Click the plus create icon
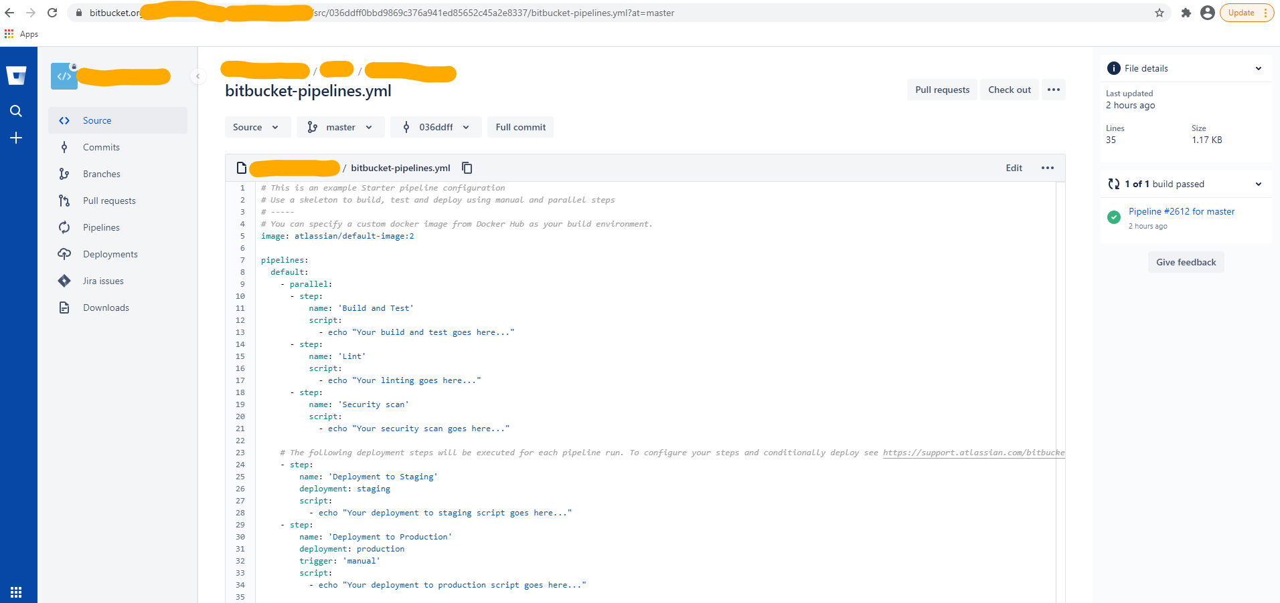 [x=16, y=138]
